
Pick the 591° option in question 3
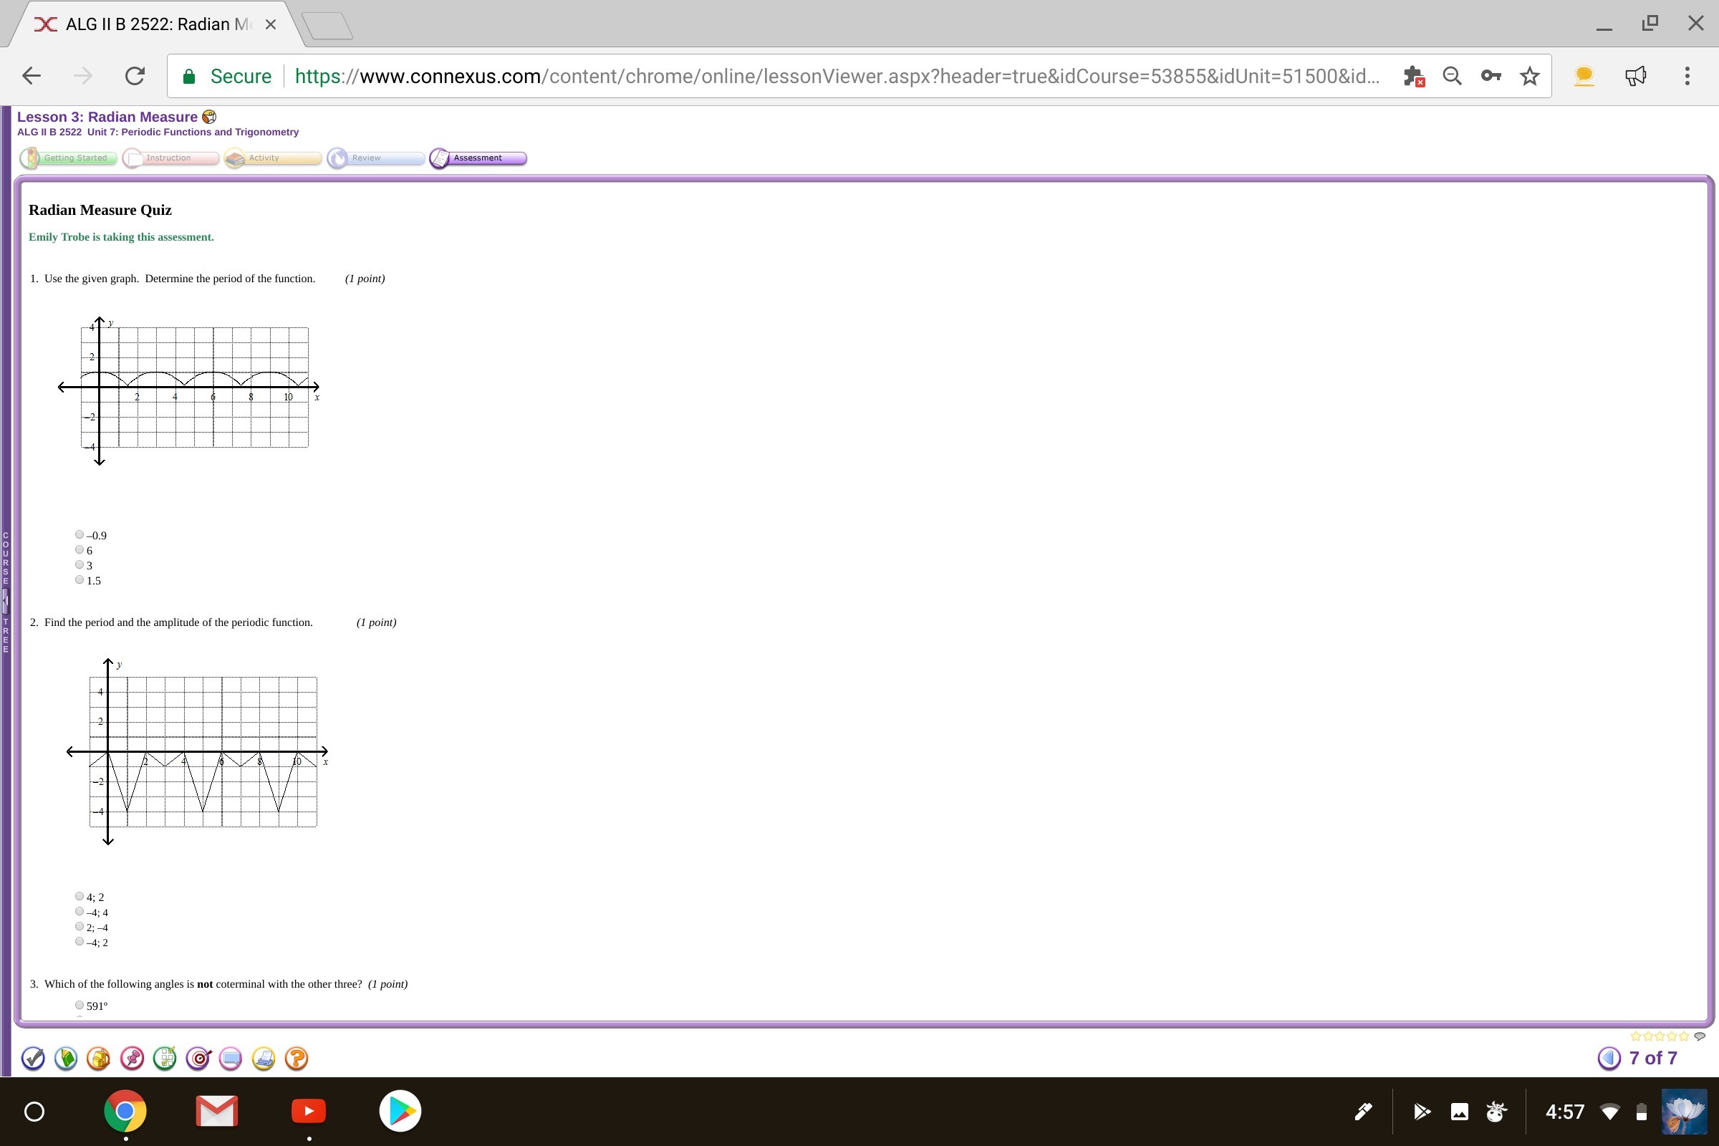(80, 1005)
